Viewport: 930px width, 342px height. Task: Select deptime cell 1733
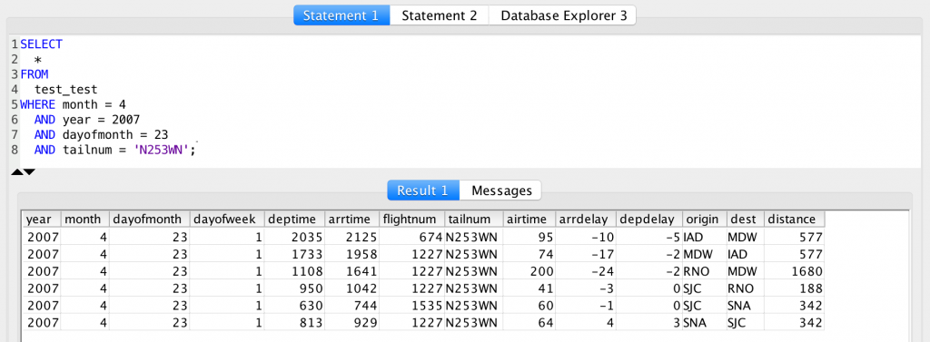[295, 254]
